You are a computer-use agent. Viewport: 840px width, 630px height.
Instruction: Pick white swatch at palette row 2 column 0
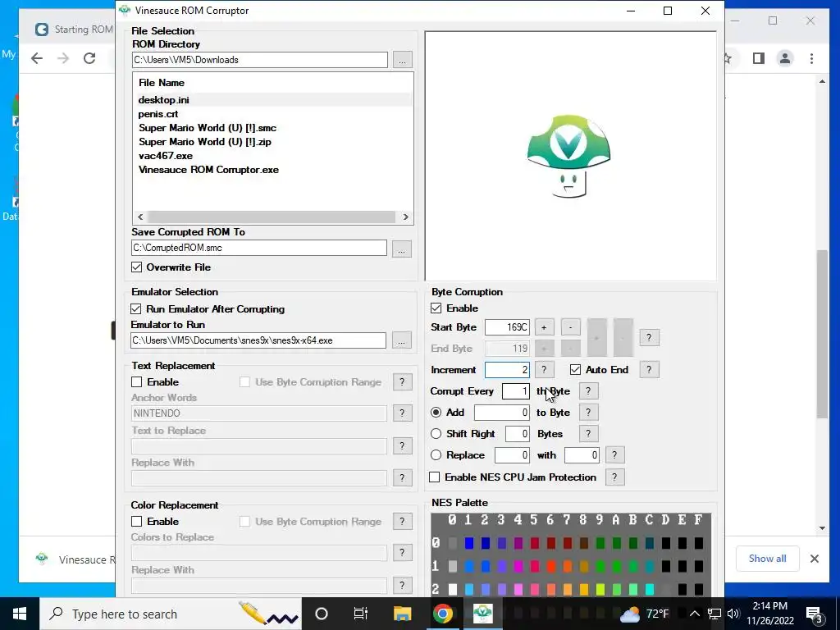pos(453,589)
